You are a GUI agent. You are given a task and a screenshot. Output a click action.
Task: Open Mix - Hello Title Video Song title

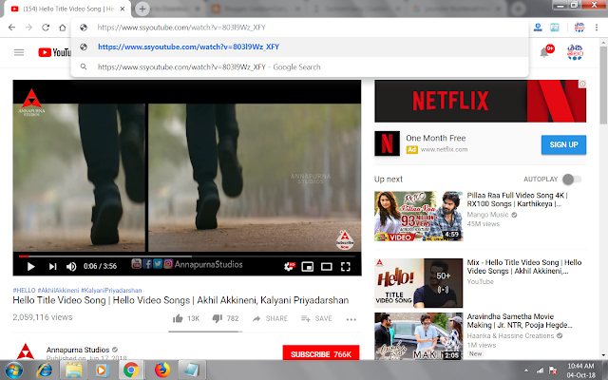click(523, 267)
